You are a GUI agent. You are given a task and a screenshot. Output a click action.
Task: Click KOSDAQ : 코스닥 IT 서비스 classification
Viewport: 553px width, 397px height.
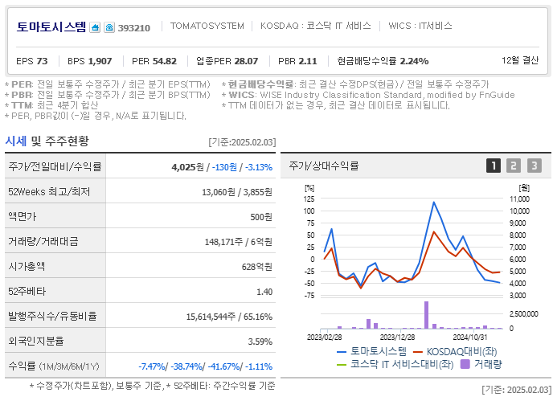(x=316, y=26)
